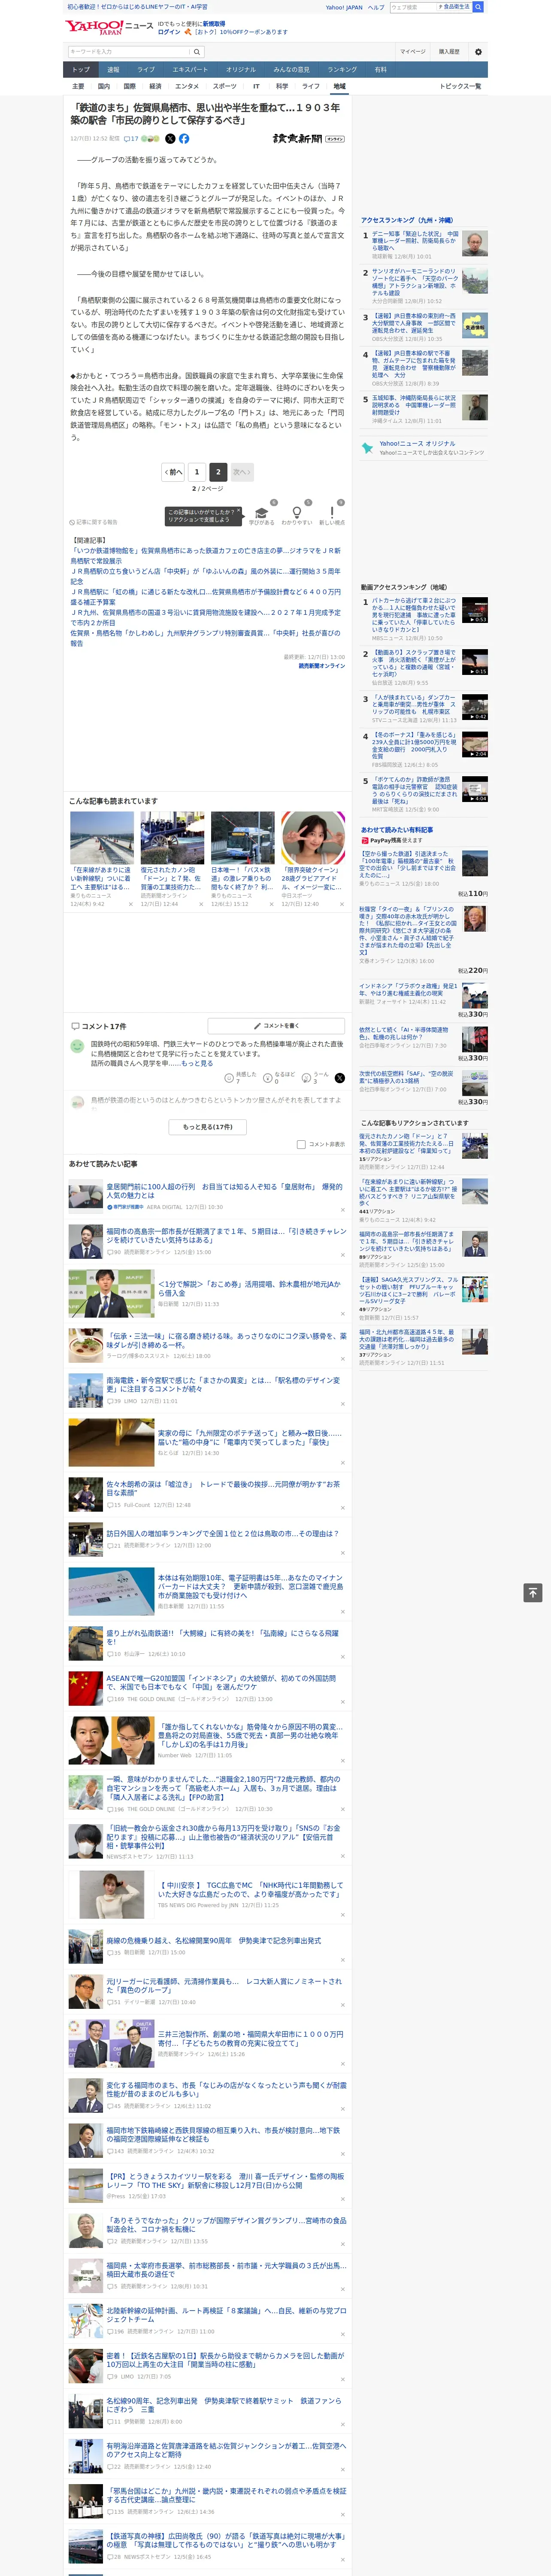Open the 読売新聞オンライン publisher logo
This screenshot has height=2576, width=551.
pos(309,139)
